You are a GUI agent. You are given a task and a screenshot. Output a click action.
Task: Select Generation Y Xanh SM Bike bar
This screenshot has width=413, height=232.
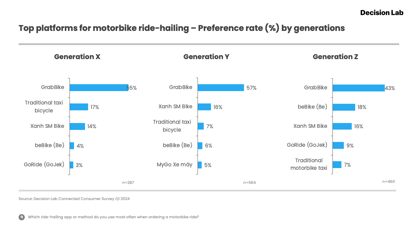[x=204, y=107]
